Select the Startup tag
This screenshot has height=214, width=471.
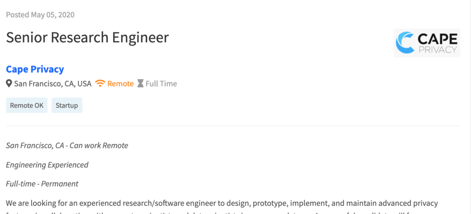point(67,105)
